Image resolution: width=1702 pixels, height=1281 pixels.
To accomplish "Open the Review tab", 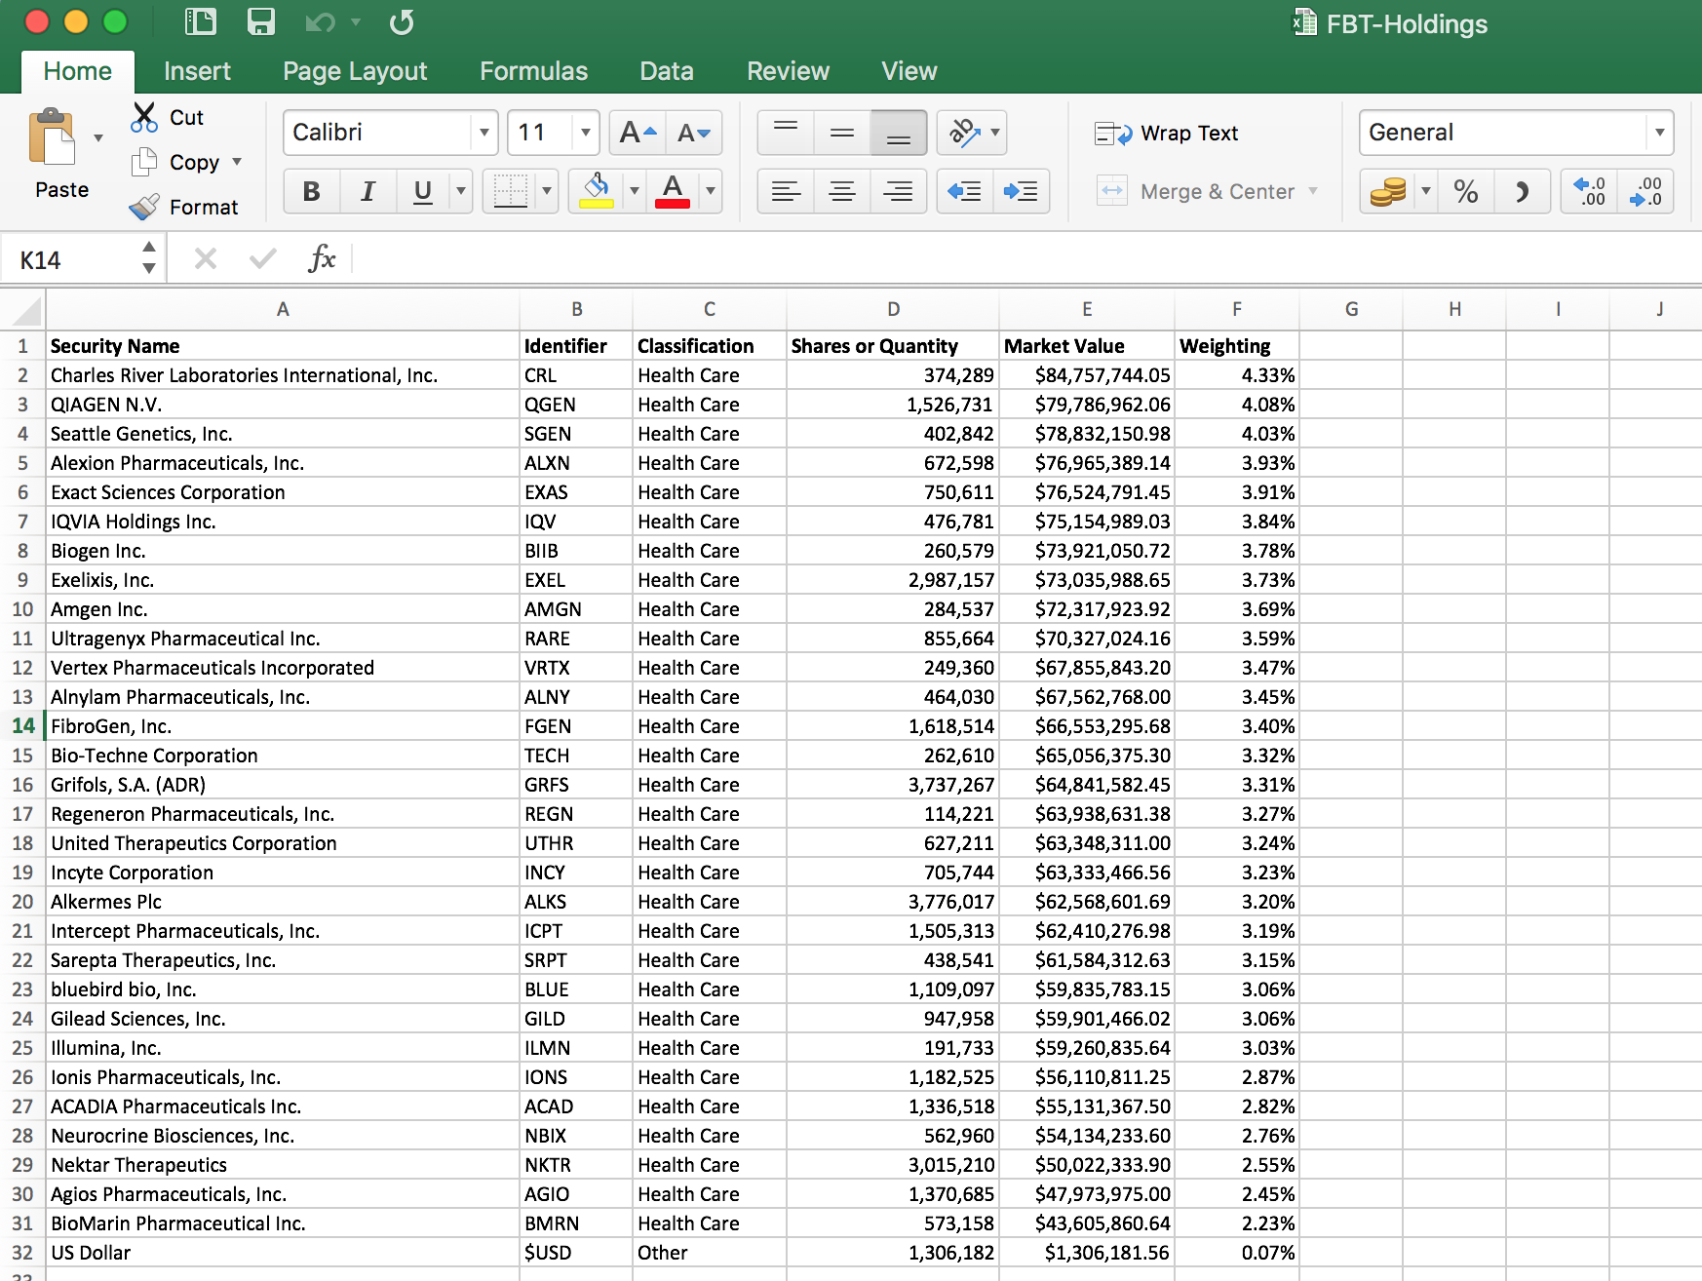I will click(788, 71).
